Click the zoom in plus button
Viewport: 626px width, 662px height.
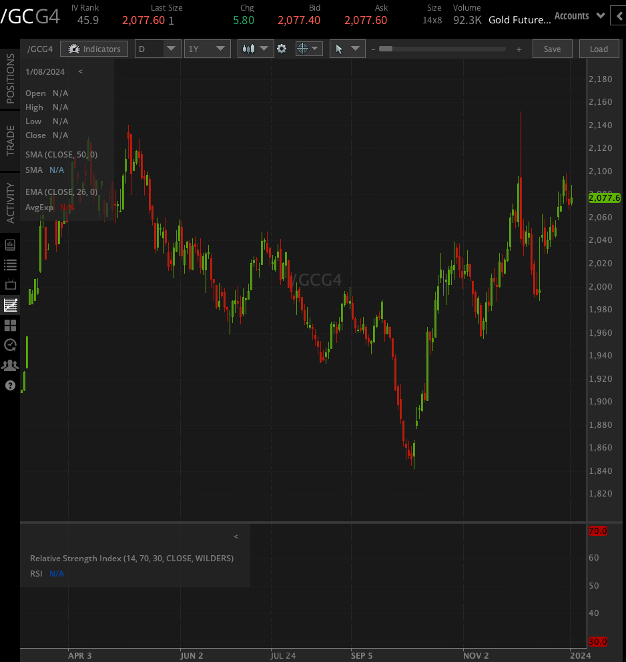click(519, 49)
